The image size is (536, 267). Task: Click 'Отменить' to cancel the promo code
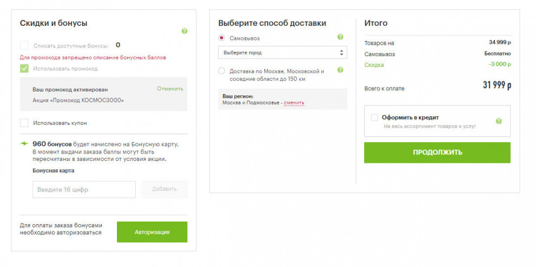pos(169,89)
